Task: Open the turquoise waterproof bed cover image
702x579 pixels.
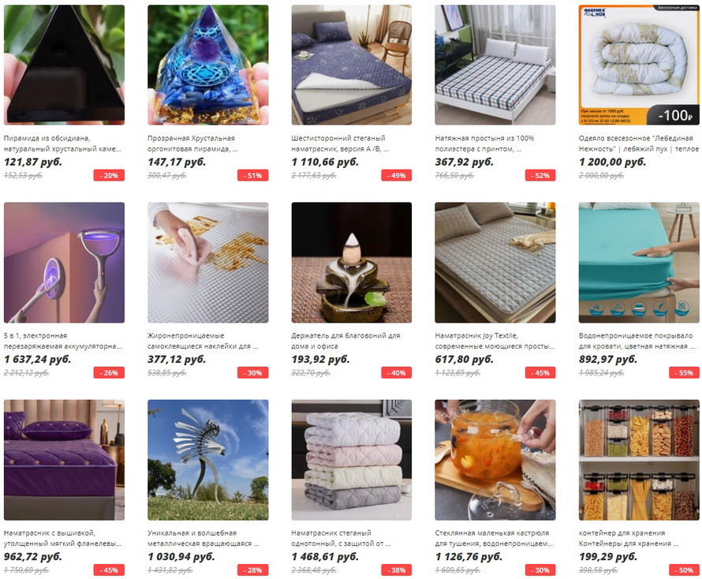Action: (x=639, y=263)
